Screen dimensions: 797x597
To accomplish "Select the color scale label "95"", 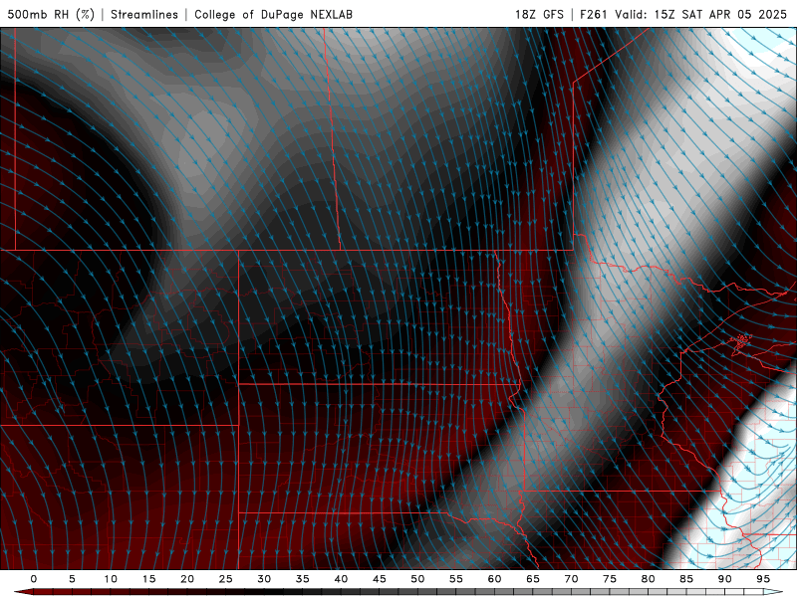I will click(x=763, y=579).
